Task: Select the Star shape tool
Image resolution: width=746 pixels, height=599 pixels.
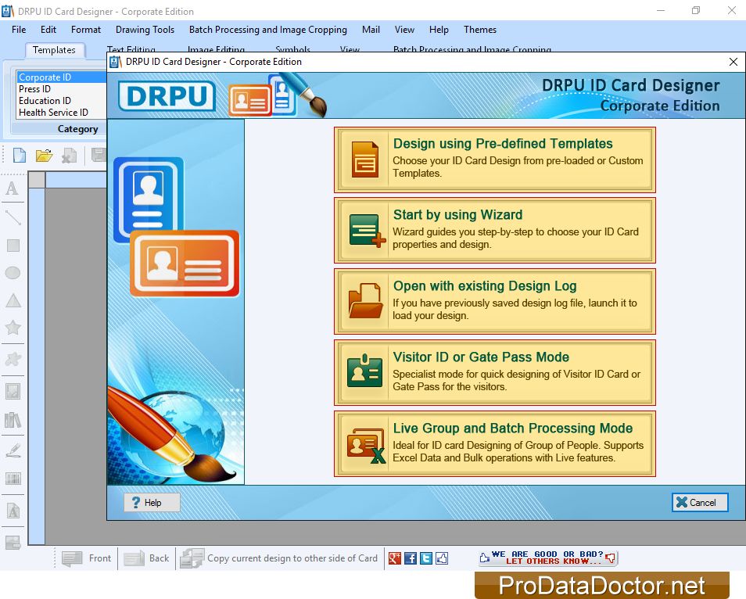Action: tap(13, 328)
